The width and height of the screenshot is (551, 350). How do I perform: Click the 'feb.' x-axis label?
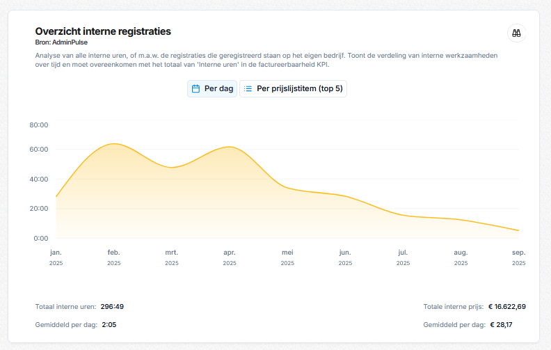point(114,253)
